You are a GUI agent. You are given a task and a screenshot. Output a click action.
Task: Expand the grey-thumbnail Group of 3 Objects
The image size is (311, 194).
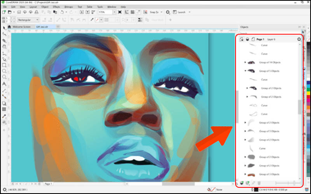[x=245, y=131]
